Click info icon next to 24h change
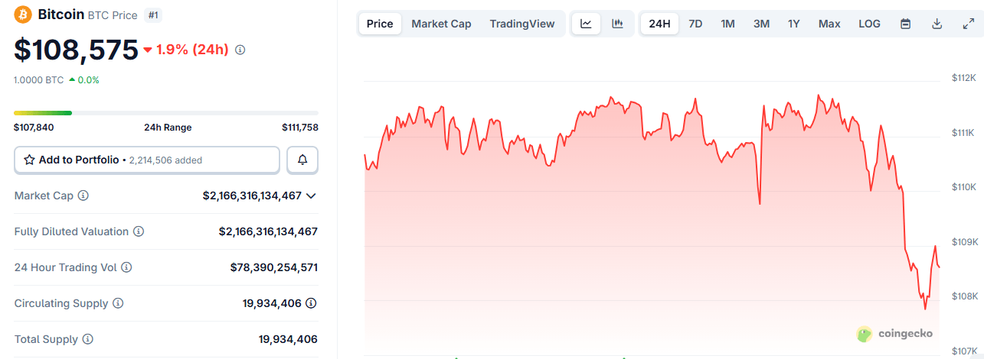 tap(240, 50)
